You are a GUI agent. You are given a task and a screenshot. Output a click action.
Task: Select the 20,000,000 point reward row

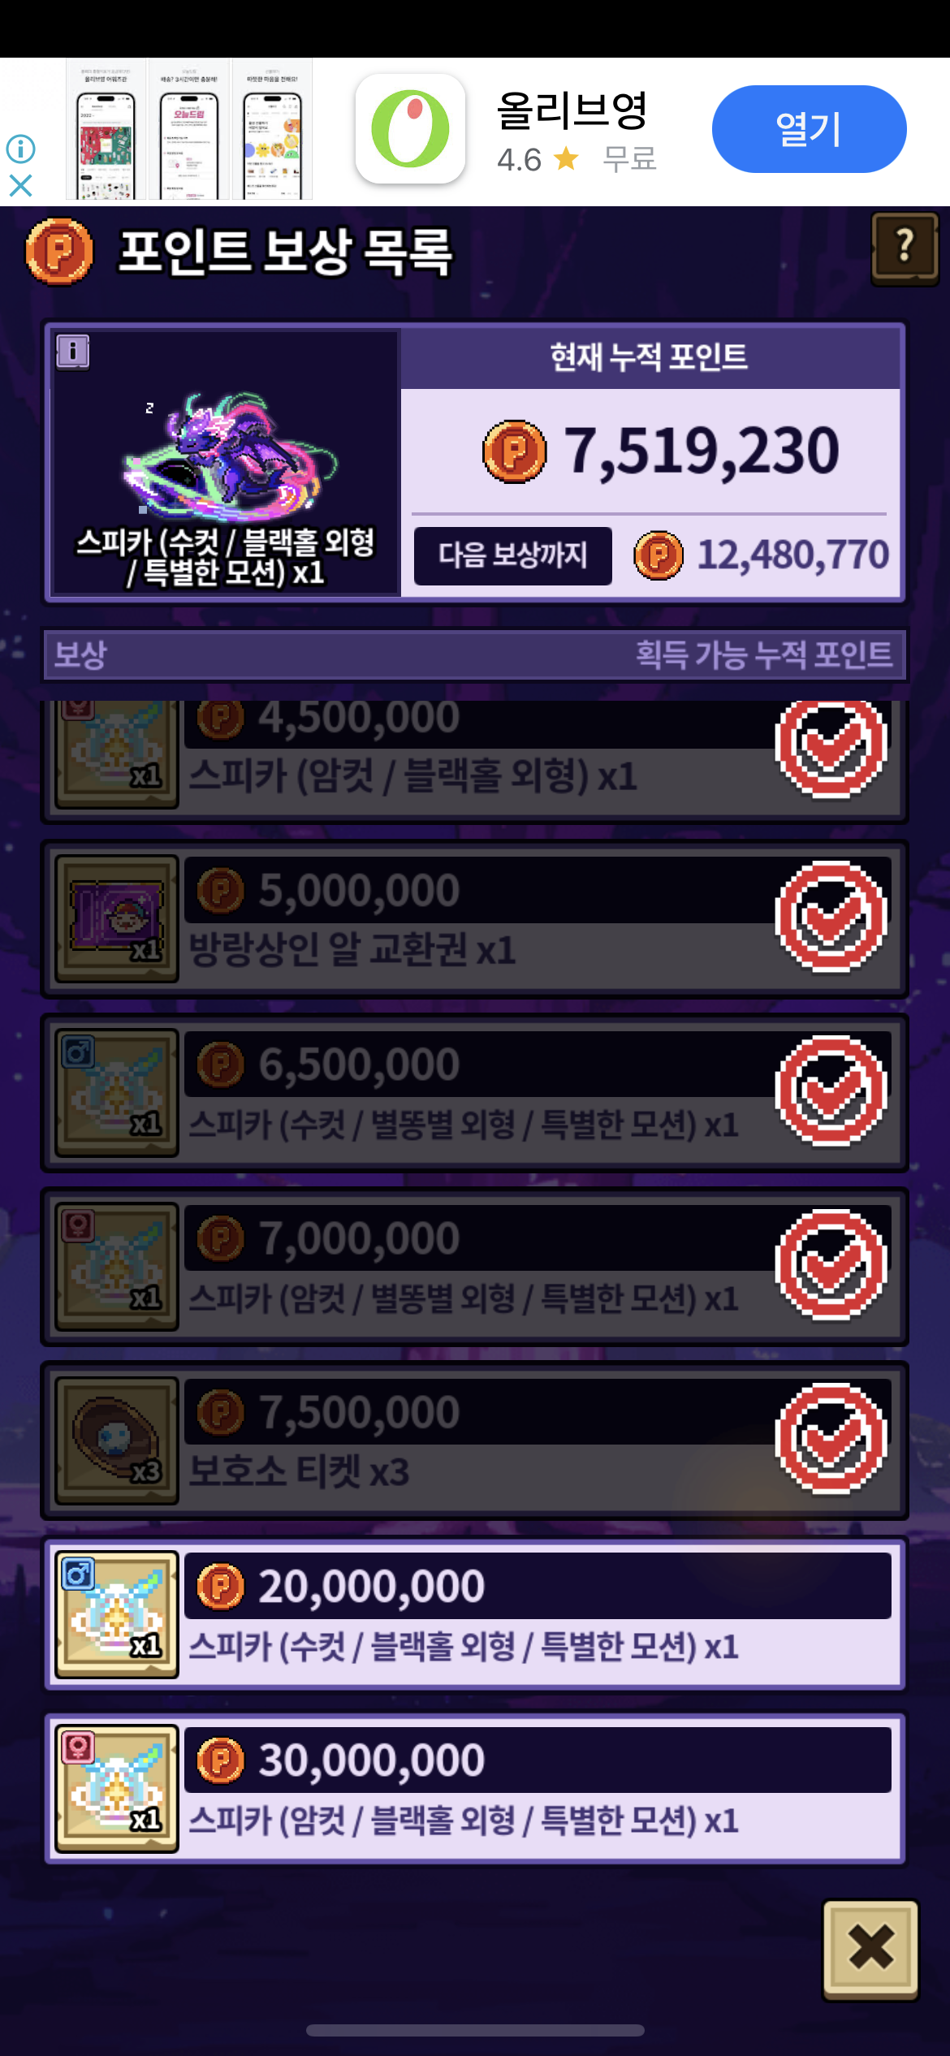click(475, 1614)
